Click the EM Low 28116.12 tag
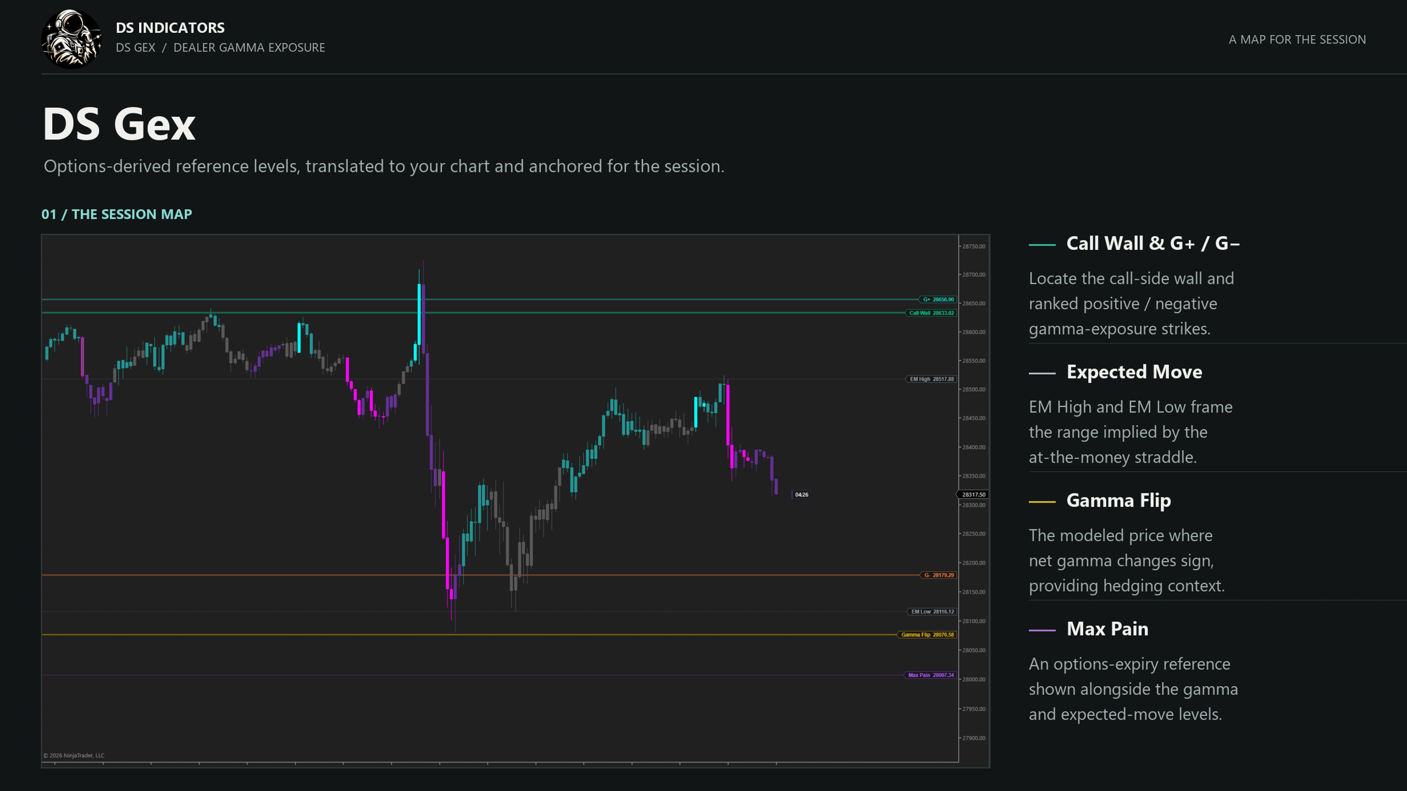Viewport: 1407px width, 791px height. (x=932, y=611)
